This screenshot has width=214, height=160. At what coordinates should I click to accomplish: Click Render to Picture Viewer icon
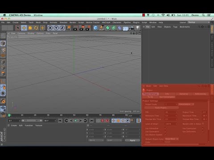(82, 28)
